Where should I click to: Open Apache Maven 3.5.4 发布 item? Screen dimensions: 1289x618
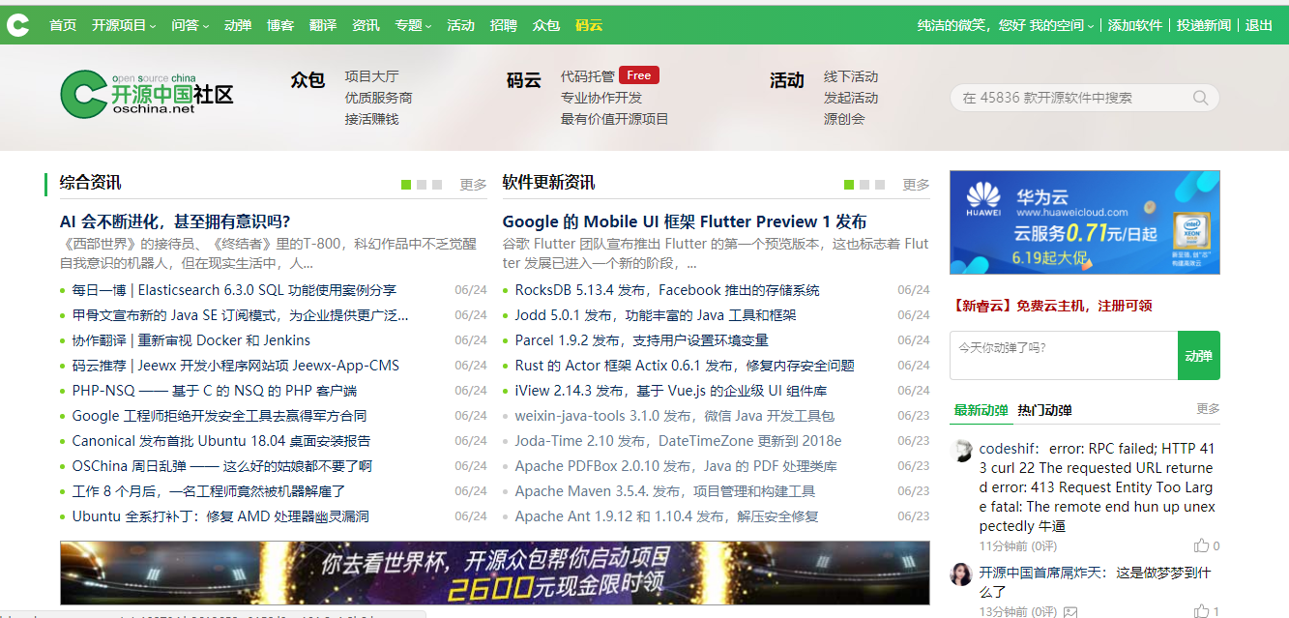tap(665, 491)
